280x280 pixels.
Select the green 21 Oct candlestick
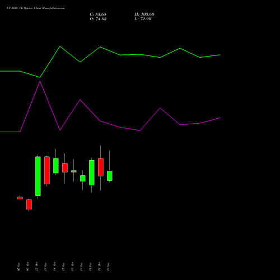[92, 172]
